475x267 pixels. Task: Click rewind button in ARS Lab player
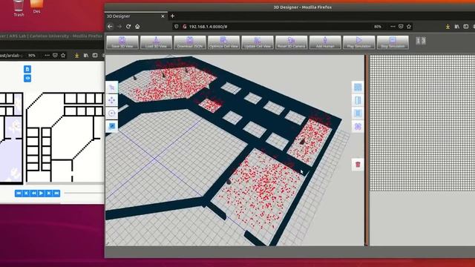[33, 193]
